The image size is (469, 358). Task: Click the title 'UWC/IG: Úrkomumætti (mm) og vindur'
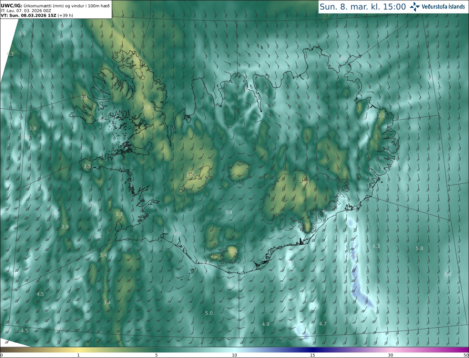pos(55,6)
